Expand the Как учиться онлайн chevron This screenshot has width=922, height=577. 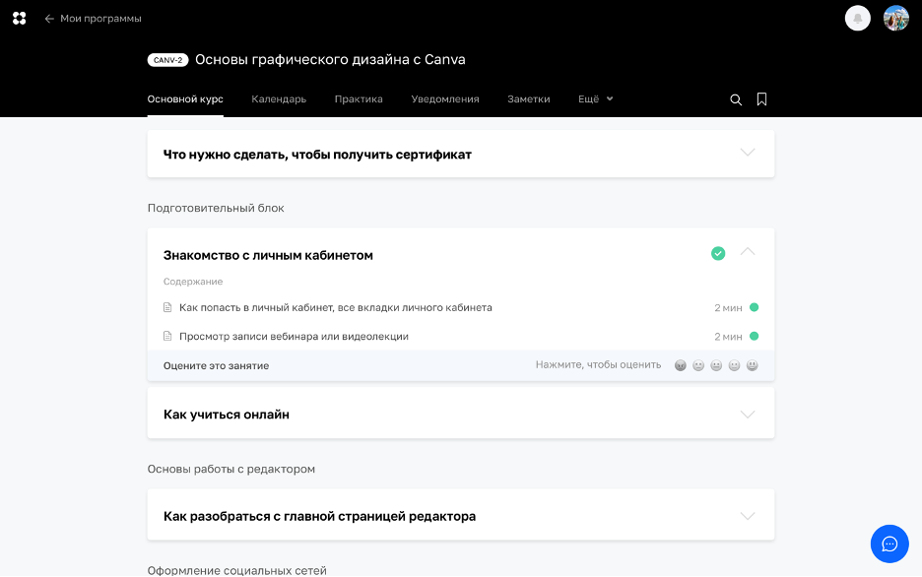[748, 415]
